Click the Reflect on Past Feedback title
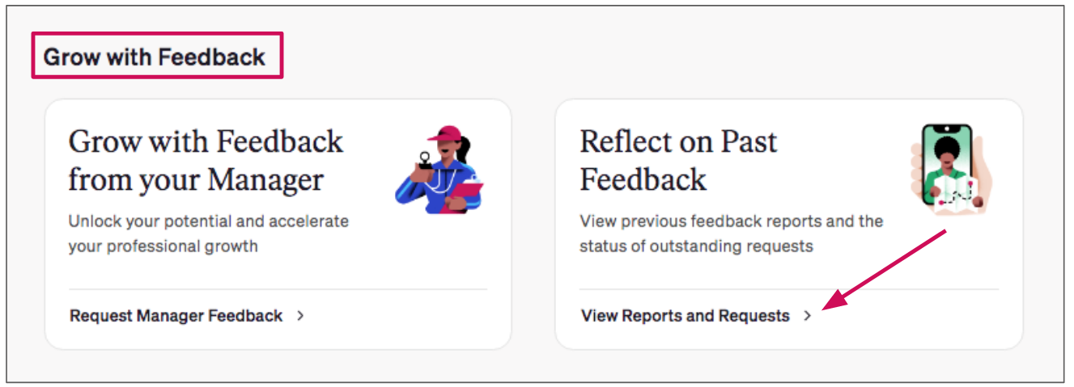This screenshot has height=387, width=1074. (678, 160)
